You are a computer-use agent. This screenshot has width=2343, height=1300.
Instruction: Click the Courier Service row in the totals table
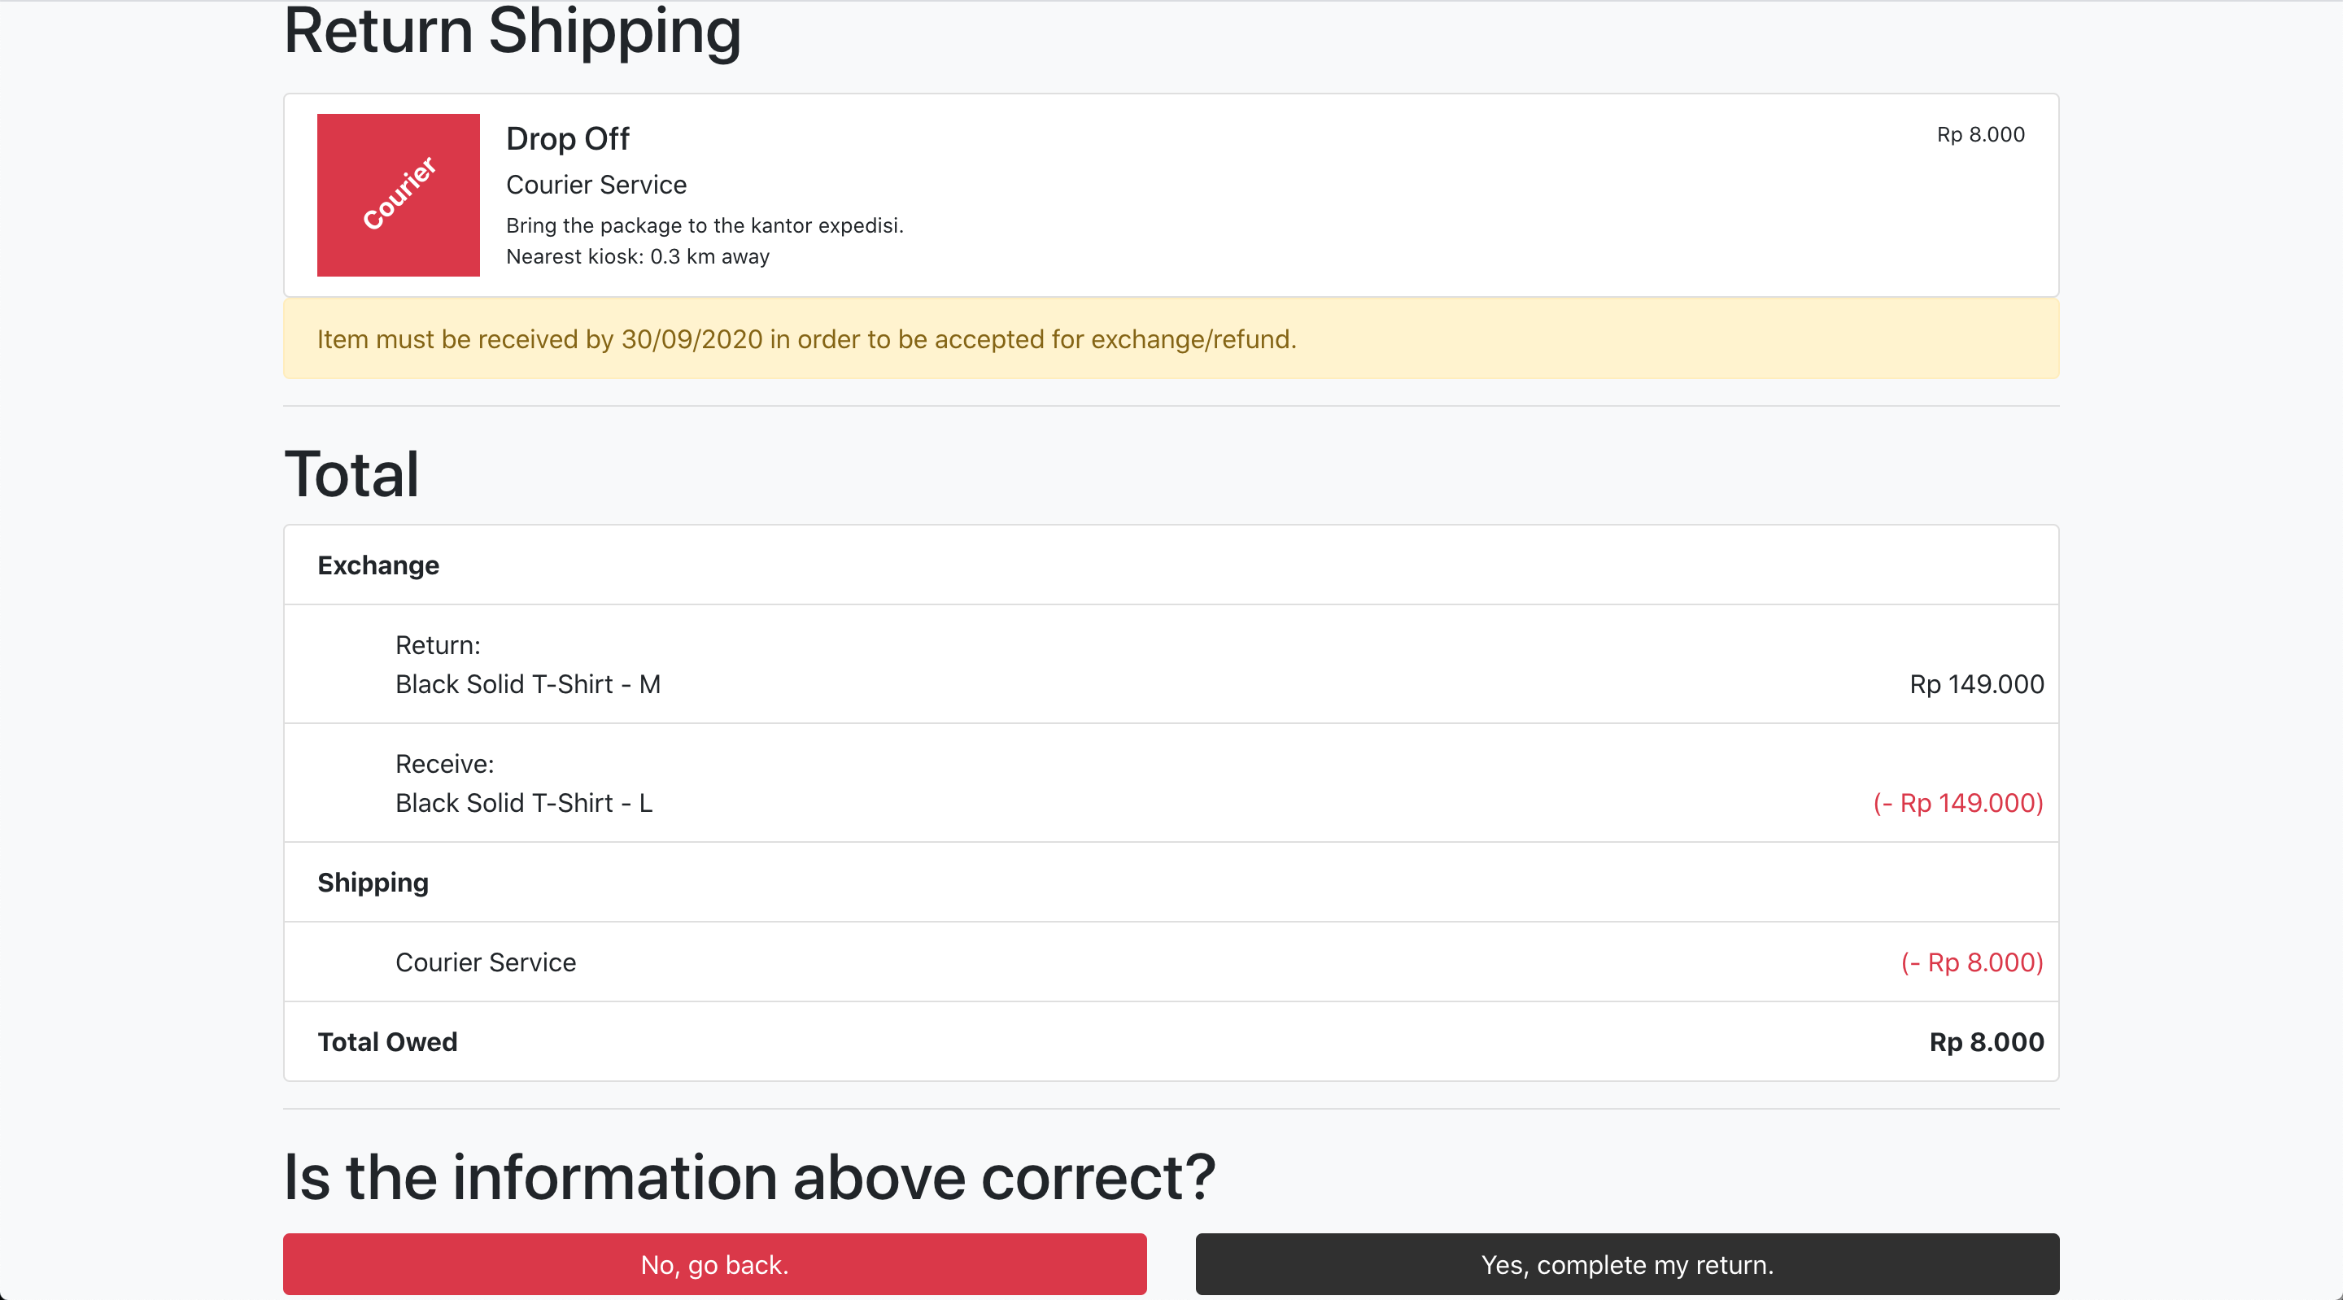(486, 962)
